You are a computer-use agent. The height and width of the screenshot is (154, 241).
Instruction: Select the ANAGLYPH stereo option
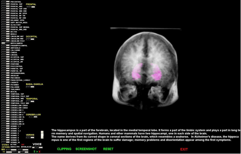15,147
